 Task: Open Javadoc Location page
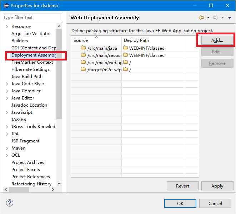click(x=29, y=105)
